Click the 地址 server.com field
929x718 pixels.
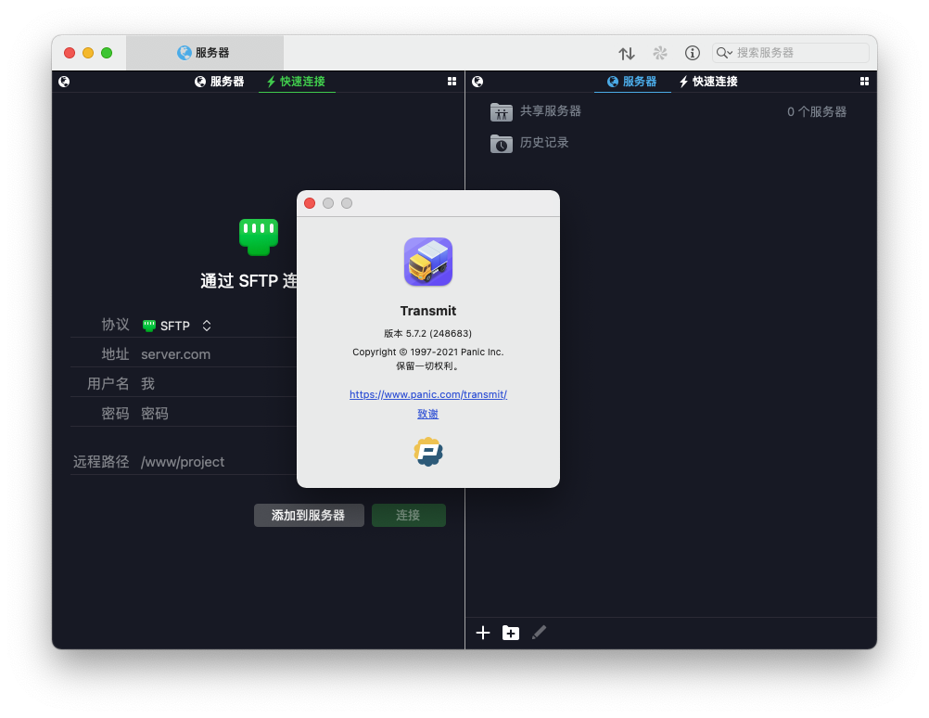pos(218,354)
